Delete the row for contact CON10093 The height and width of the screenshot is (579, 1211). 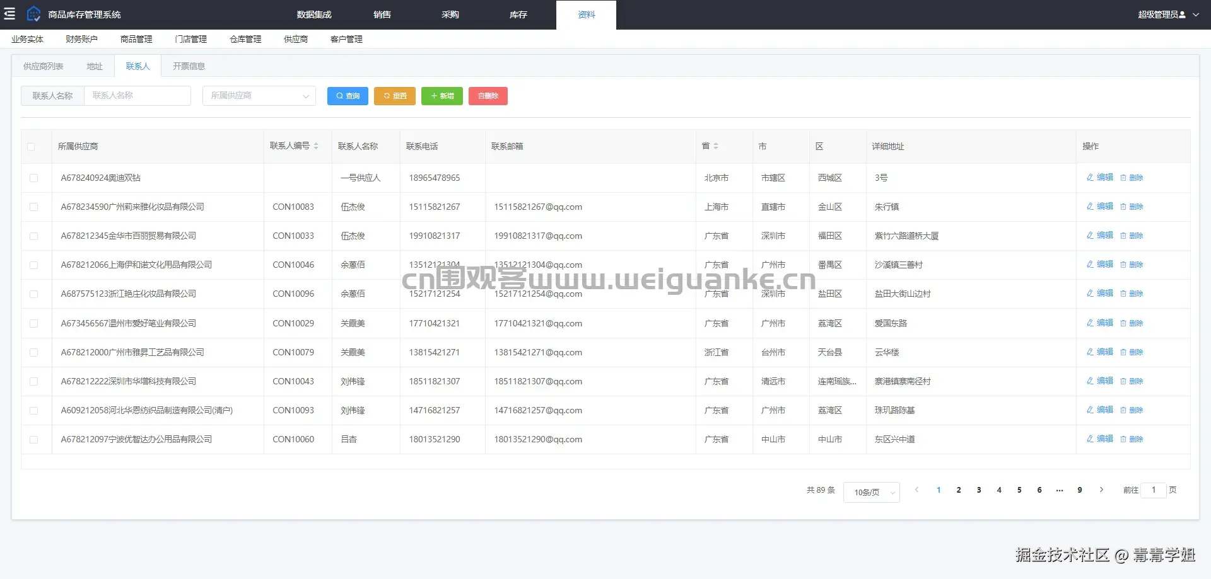coord(1132,410)
